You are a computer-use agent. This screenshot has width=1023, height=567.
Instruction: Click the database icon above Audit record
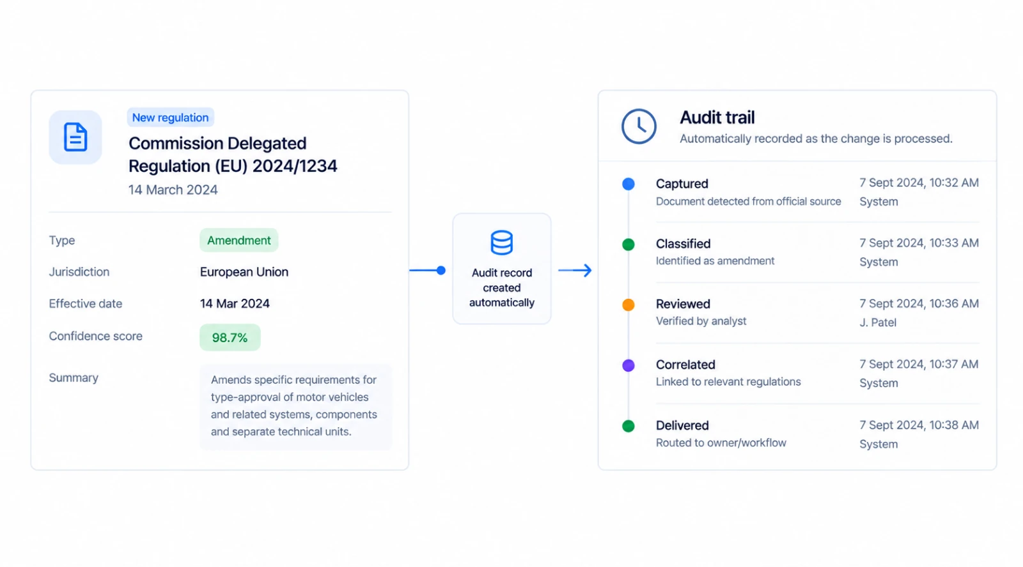click(x=502, y=243)
